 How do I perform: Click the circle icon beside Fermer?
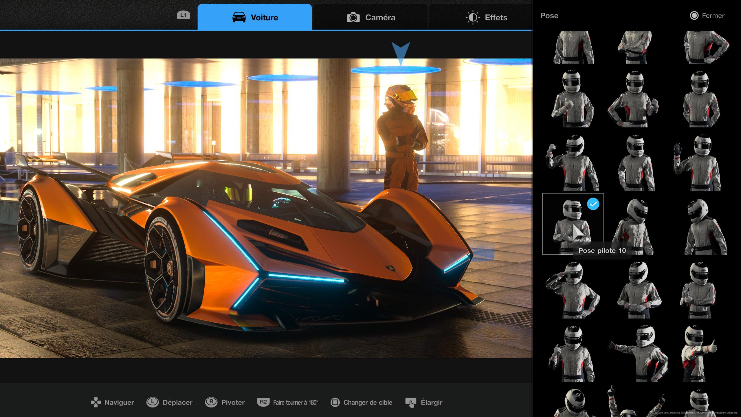[x=694, y=15]
